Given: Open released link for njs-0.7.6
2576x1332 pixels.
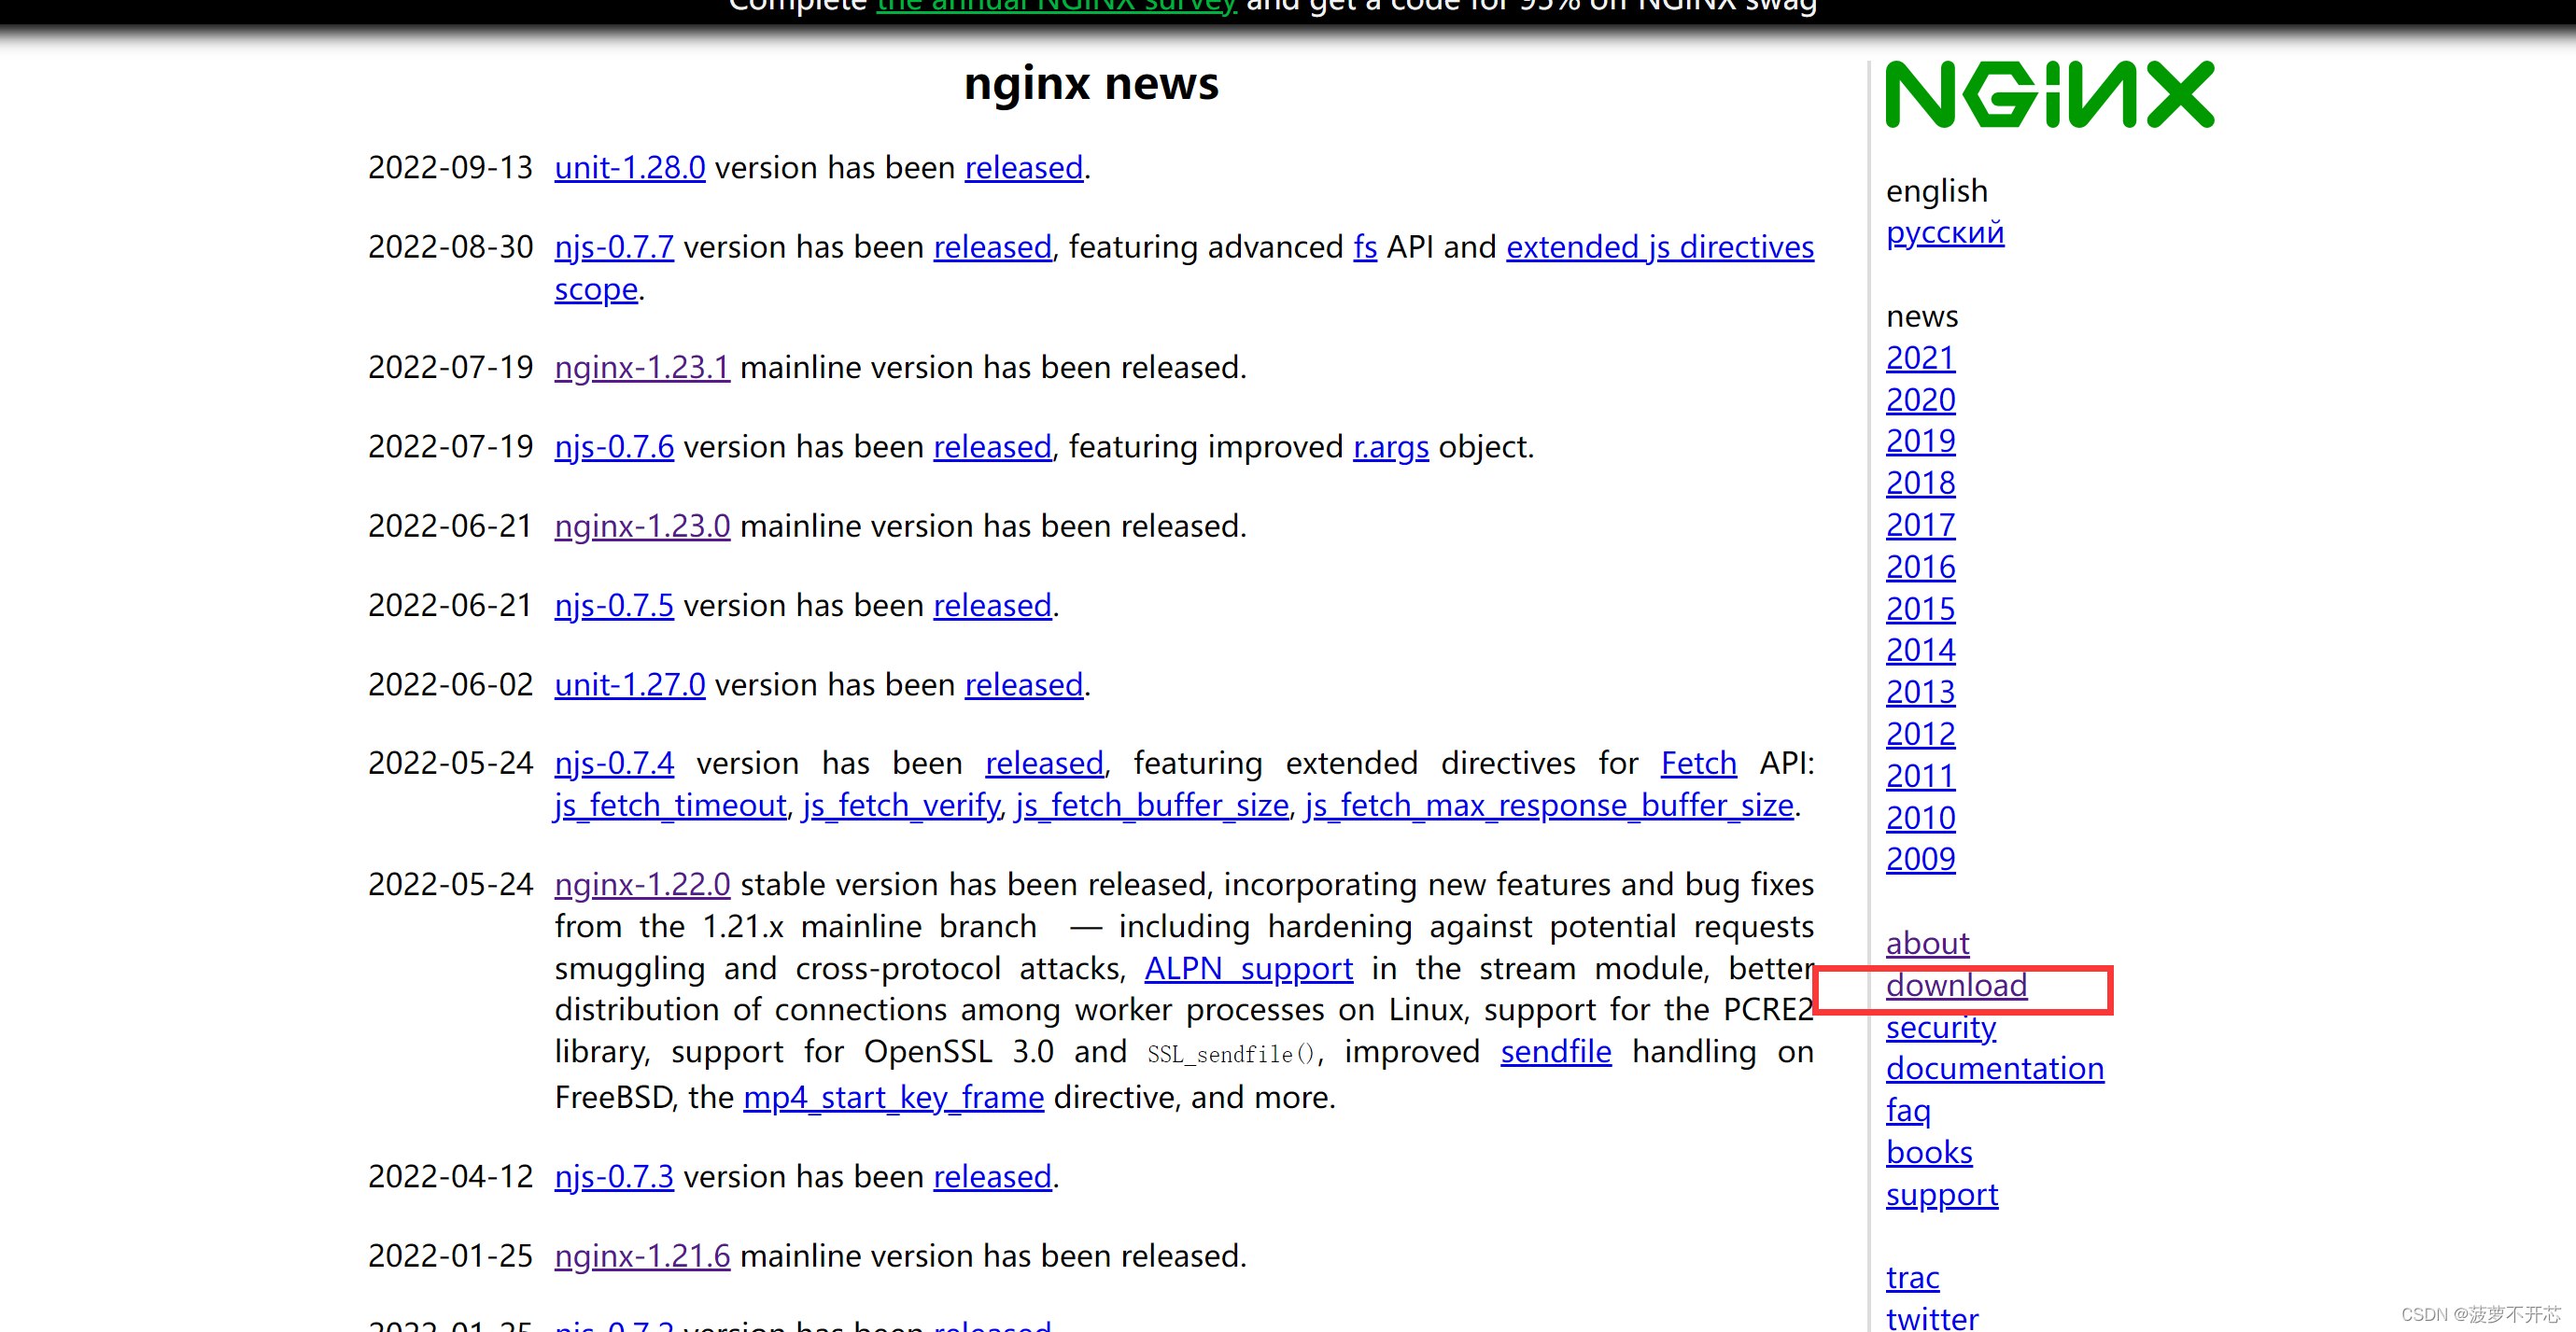Looking at the screenshot, I should (992, 446).
